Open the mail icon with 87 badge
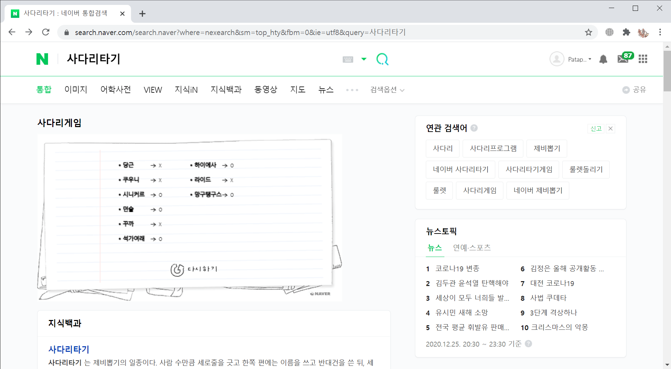The height and width of the screenshot is (369, 671). pyautogui.click(x=625, y=58)
